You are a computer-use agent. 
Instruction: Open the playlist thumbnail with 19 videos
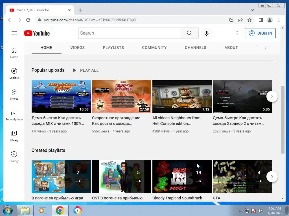pos(182,177)
